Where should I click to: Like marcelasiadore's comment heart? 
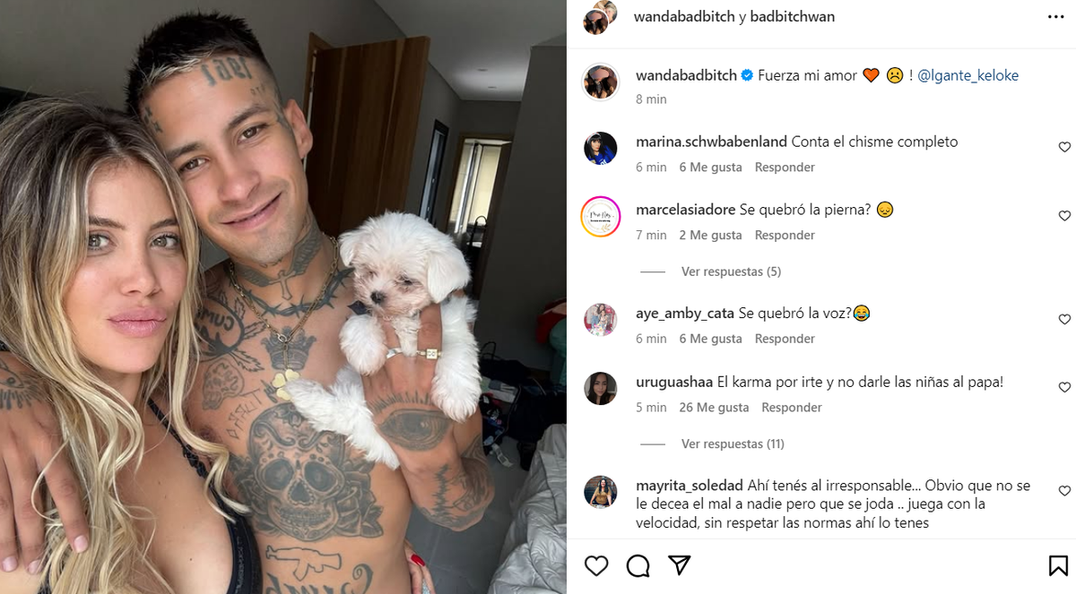(1064, 216)
